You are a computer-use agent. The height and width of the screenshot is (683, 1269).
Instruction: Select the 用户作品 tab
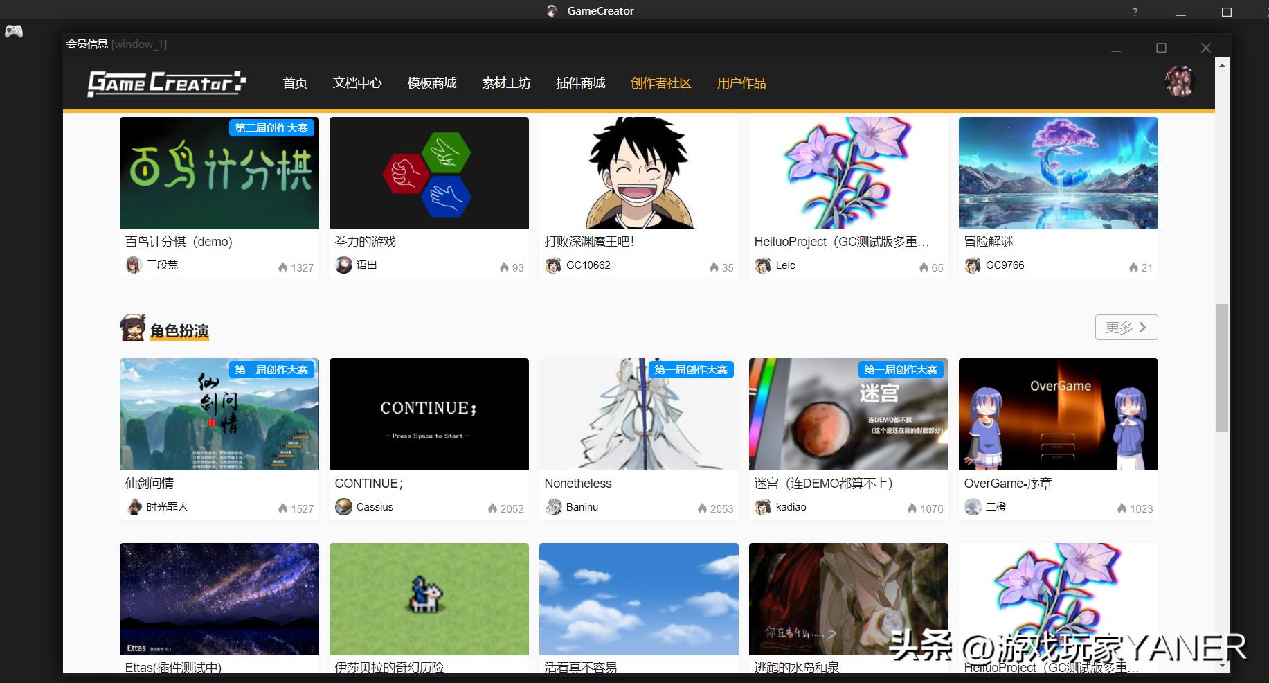[741, 82]
